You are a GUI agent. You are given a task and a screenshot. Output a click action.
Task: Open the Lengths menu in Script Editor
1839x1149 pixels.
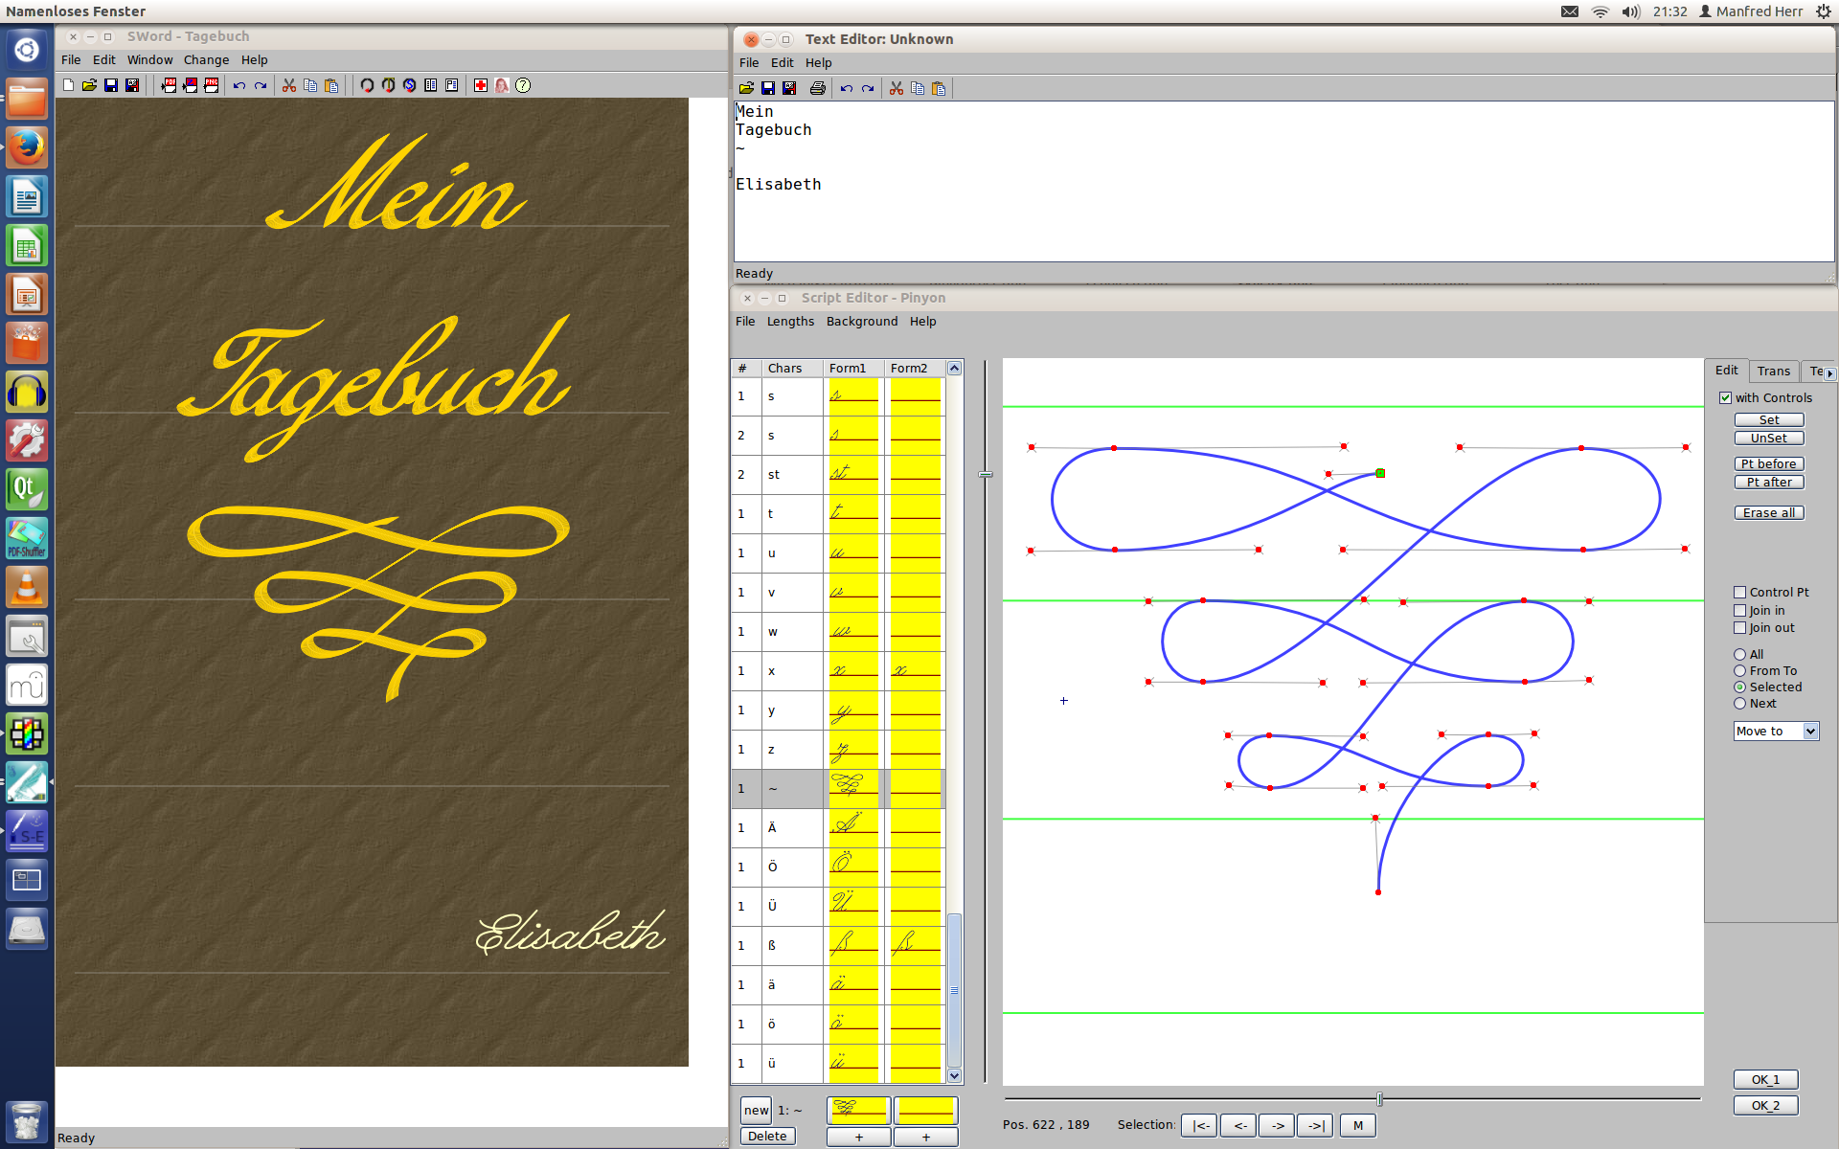pyautogui.click(x=790, y=322)
